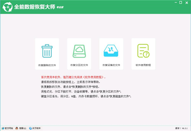Close the recovery application window
The width and height of the screenshot is (191, 131).
(x=187, y=3)
